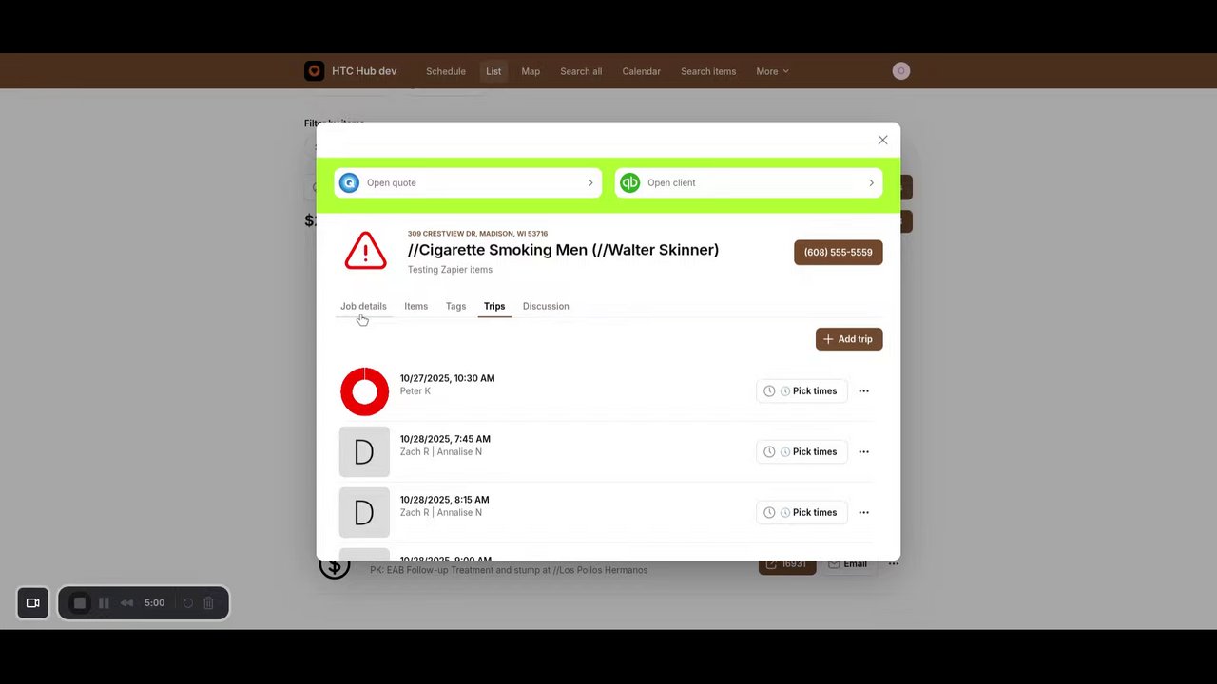Click the chevron on the Open quote card

point(590,183)
